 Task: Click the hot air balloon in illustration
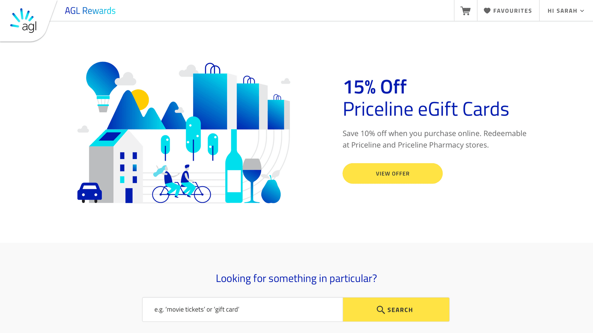[x=103, y=86]
